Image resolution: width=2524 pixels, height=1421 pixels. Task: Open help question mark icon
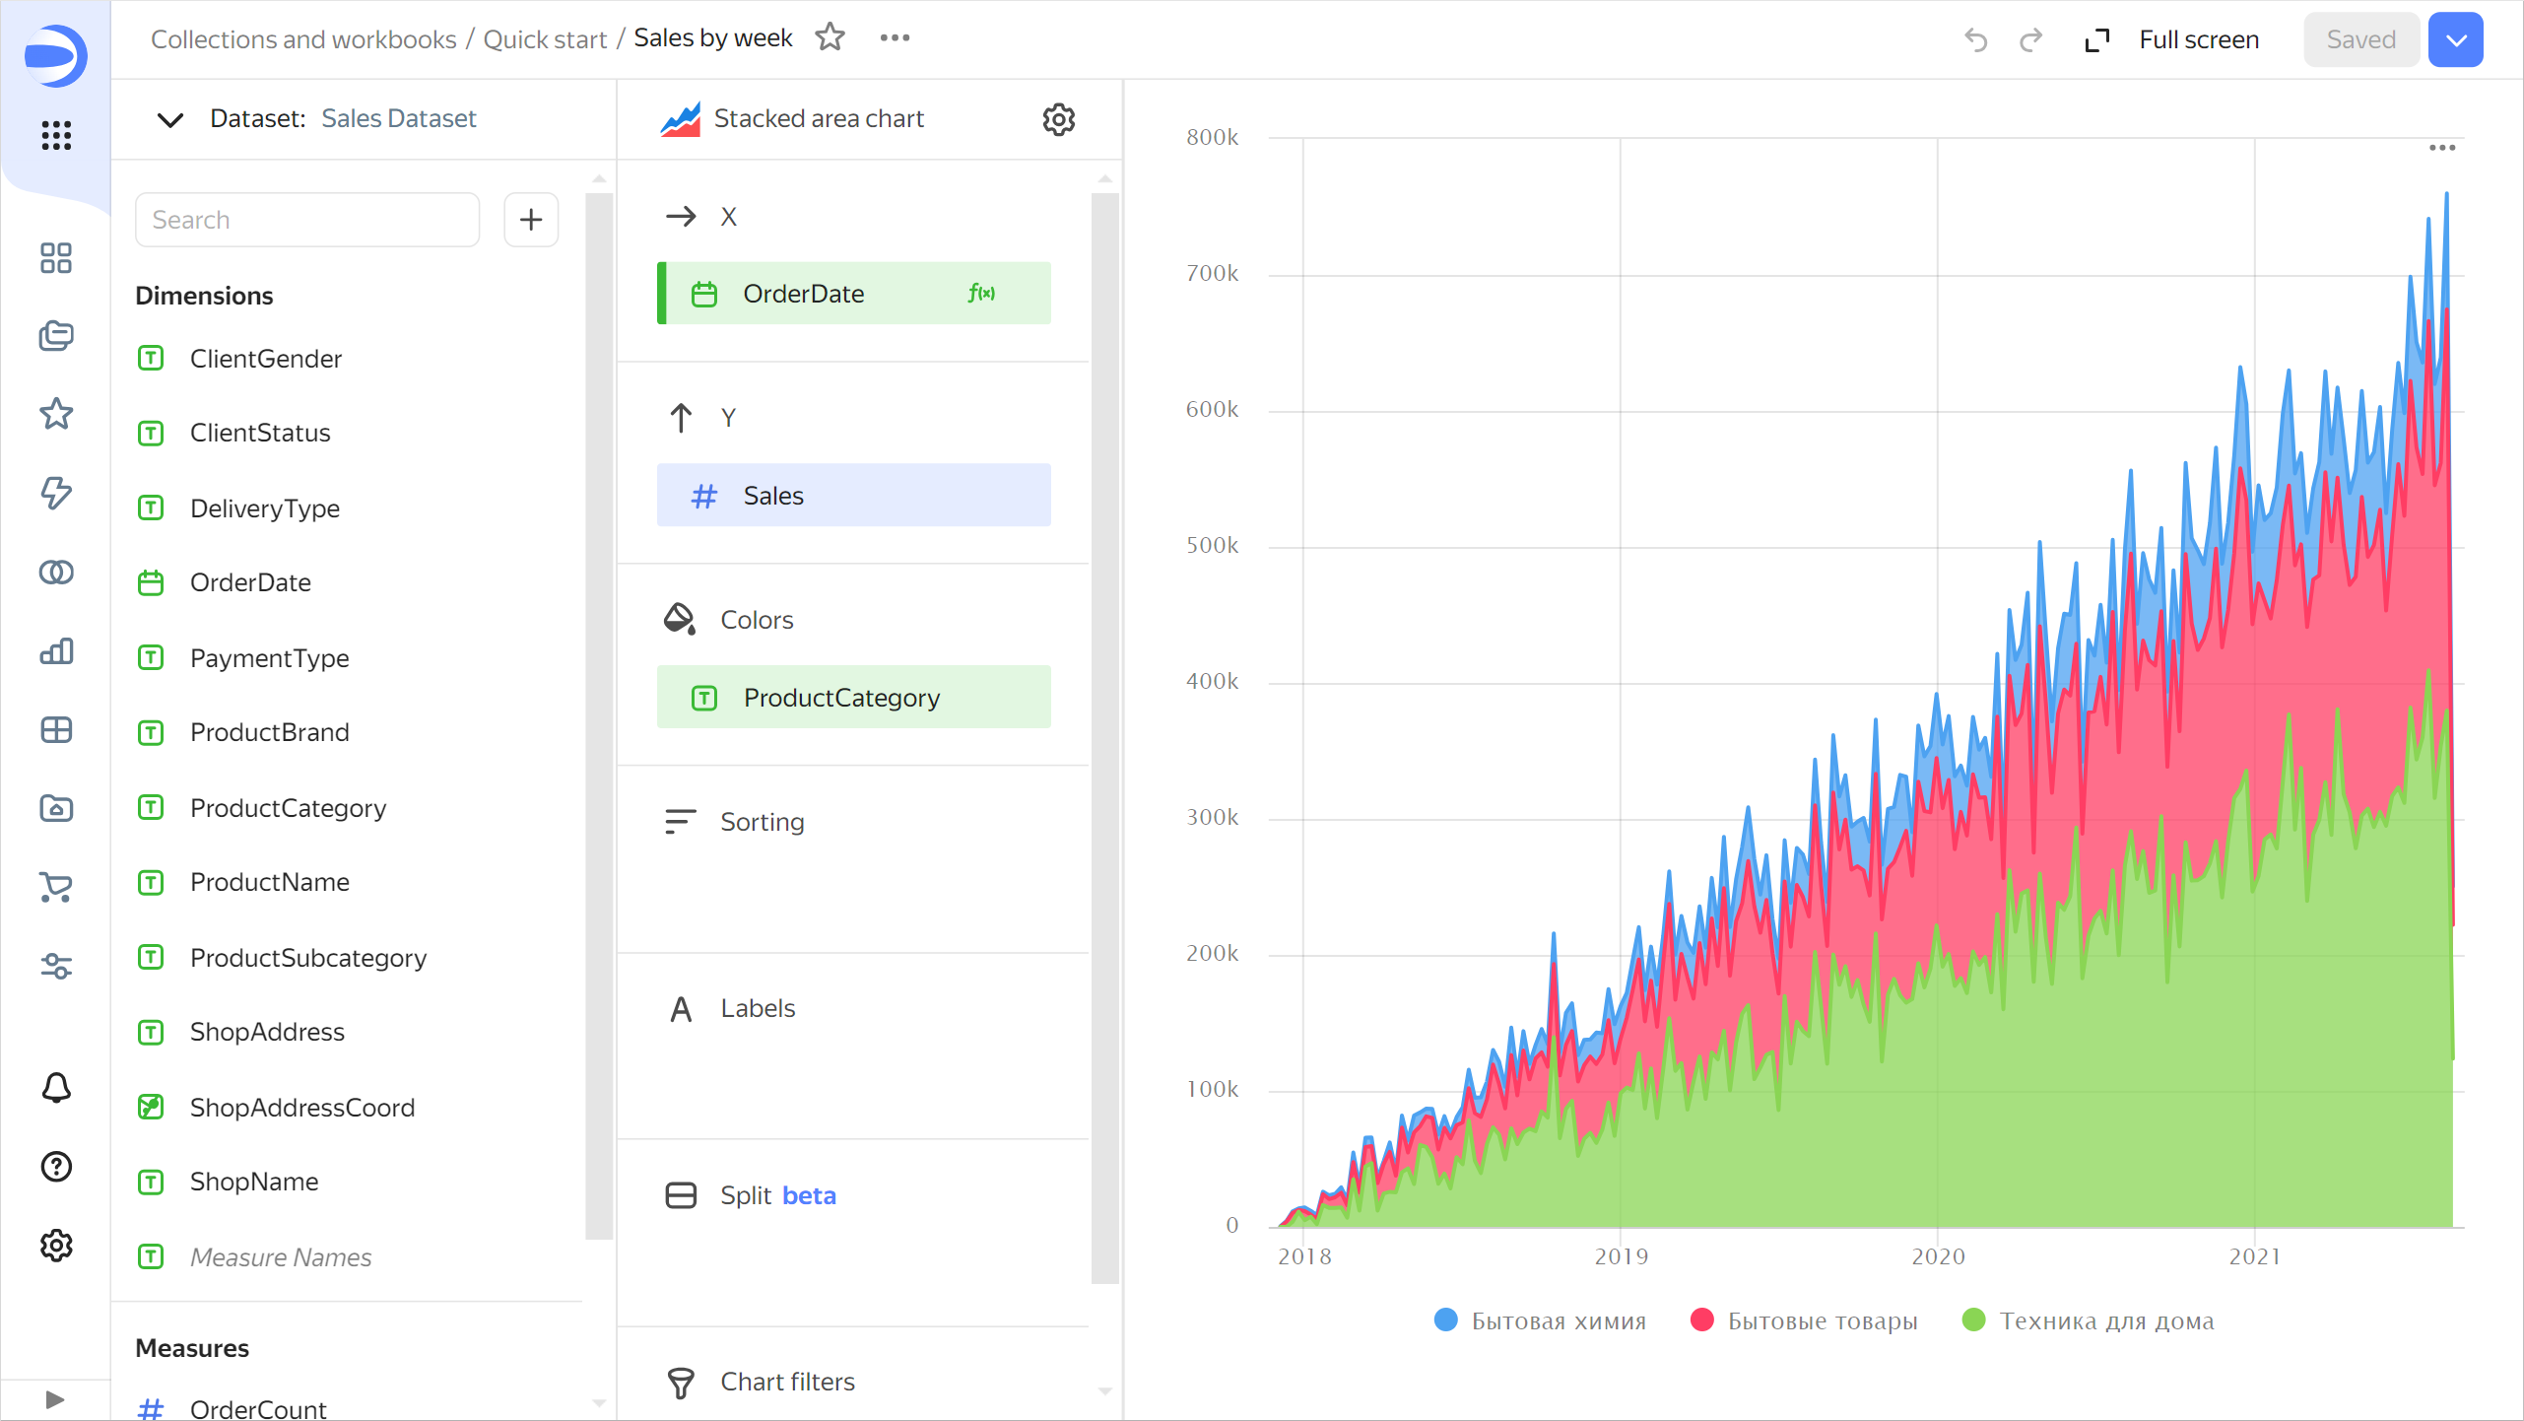(56, 1167)
